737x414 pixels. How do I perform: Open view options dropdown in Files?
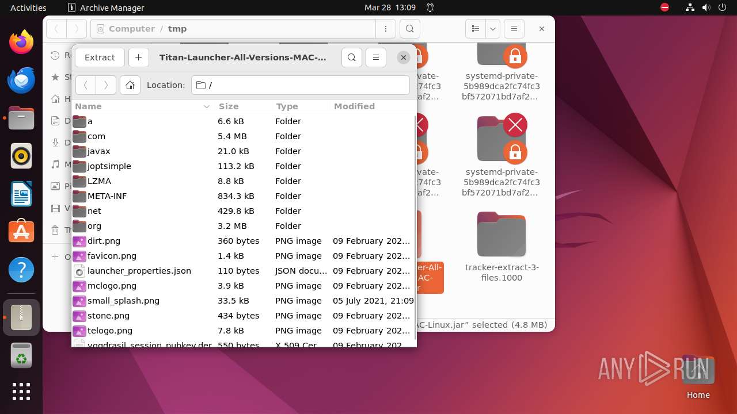tap(492, 29)
